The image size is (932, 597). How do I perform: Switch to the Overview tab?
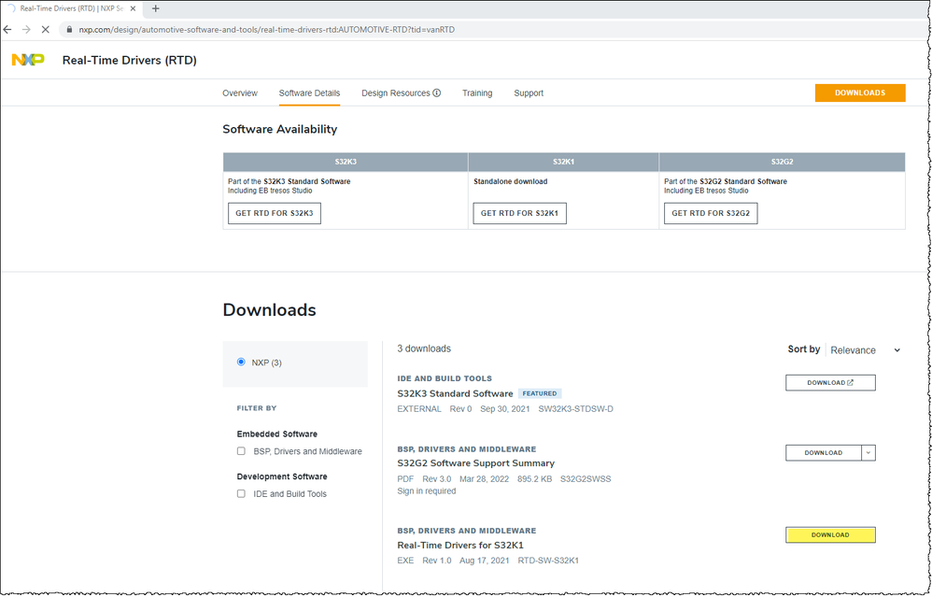pyautogui.click(x=240, y=92)
